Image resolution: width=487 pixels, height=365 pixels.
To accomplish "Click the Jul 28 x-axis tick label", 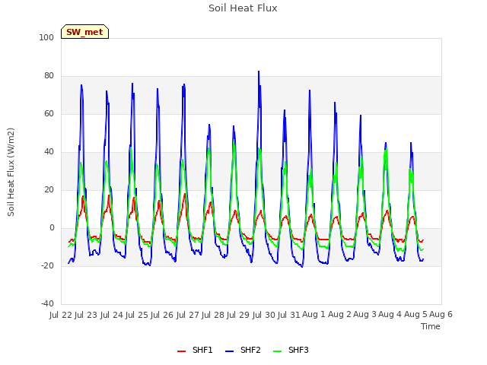I will 213,315.
